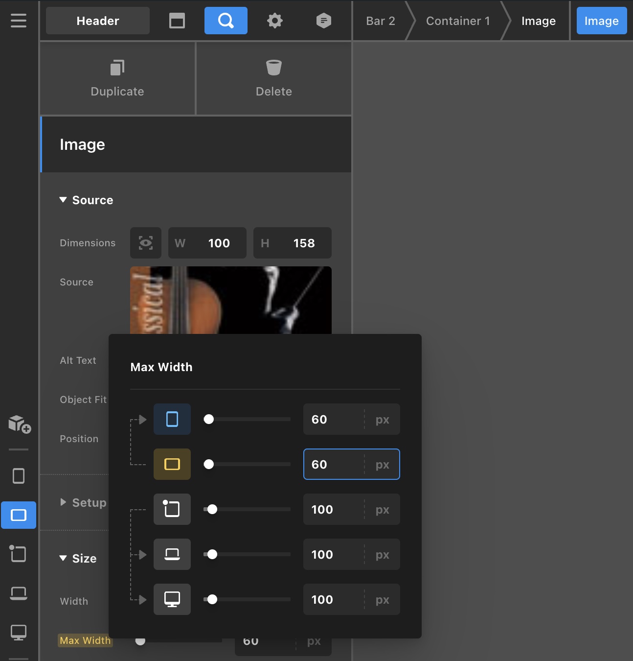Open the gear settings icon

click(275, 21)
